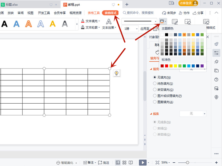Screen dimensions: 222x166
Task: Open the 线条 preset dropdown
Action: click(192, 114)
